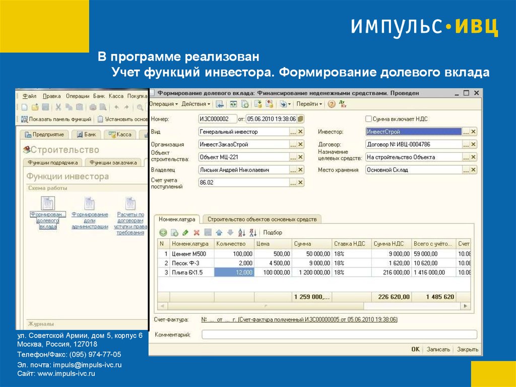Click the Open folder icon in main toolbar
The height and width of the screenshot is (387, 516).
coord(35,107)
